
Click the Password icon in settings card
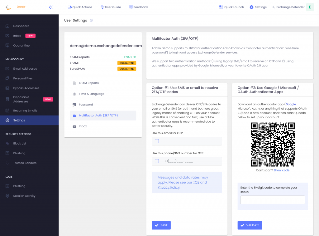pos(74,105)
